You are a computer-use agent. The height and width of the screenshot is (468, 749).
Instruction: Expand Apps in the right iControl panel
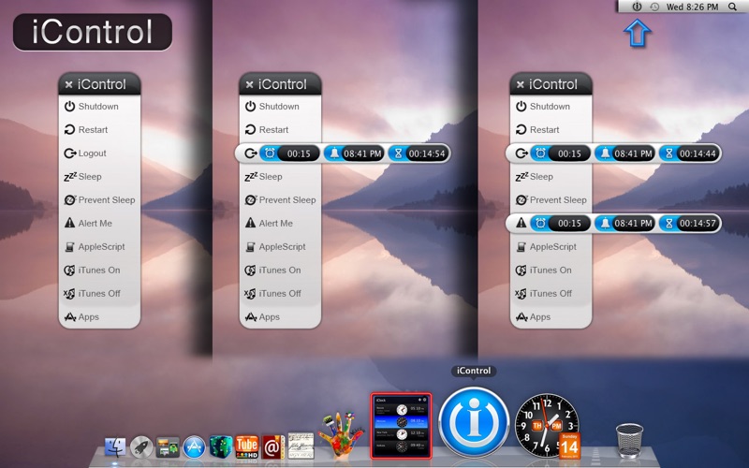pyautogui.click(x=551, y=317)
